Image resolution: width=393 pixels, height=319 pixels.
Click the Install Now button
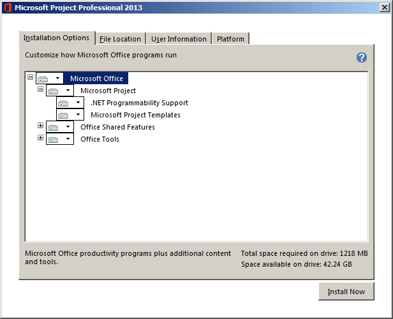click(x=346, y=292)
